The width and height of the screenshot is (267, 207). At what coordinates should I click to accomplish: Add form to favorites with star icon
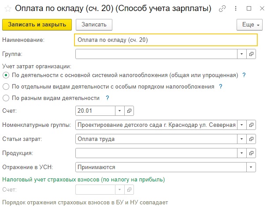7,8
